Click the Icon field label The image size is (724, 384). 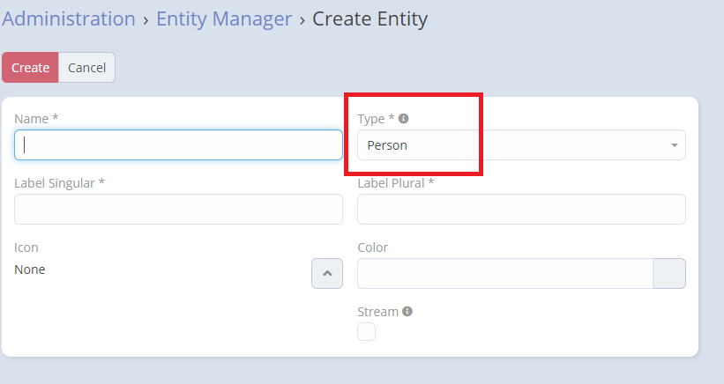[x=26, y=247]
